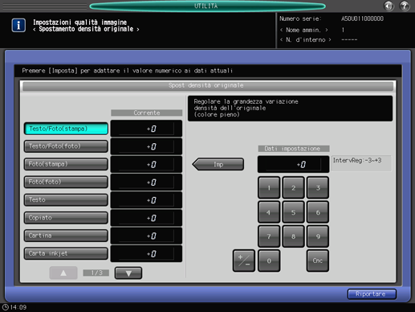
Task: Tap keypad digit 9
Action: (318, 236)
